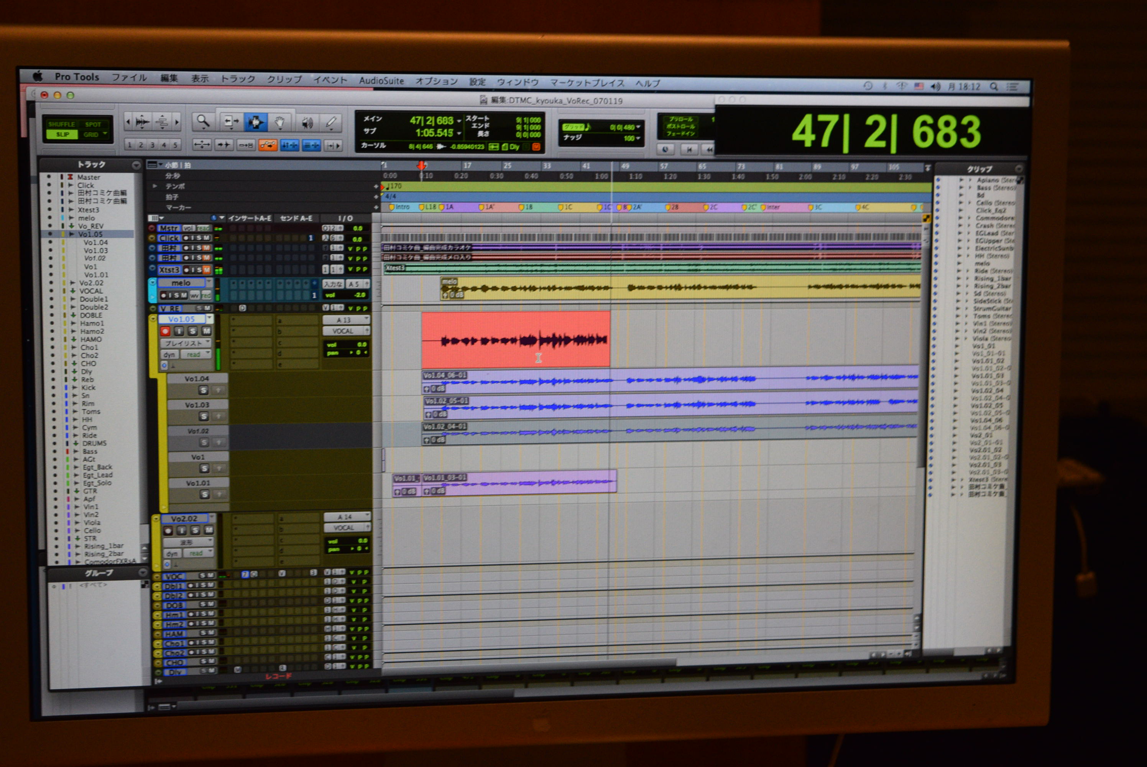This screenshot has width=1147, height=767.
Task: Open the トラック menu
Action: 238,79
